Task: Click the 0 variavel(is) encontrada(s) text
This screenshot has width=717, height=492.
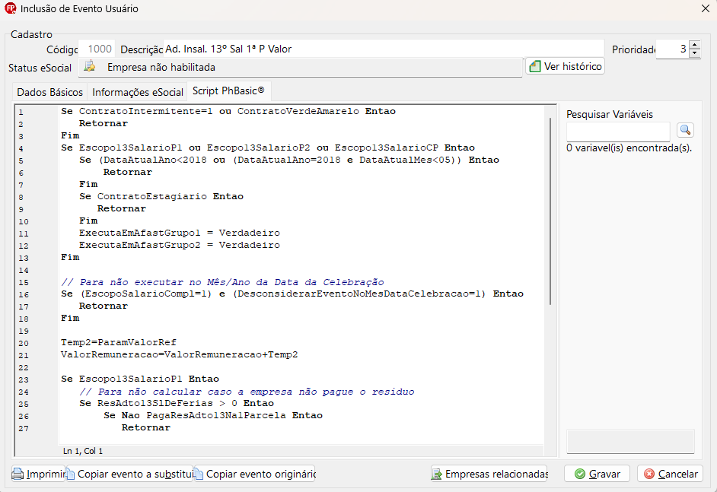Action: point(629,148)
